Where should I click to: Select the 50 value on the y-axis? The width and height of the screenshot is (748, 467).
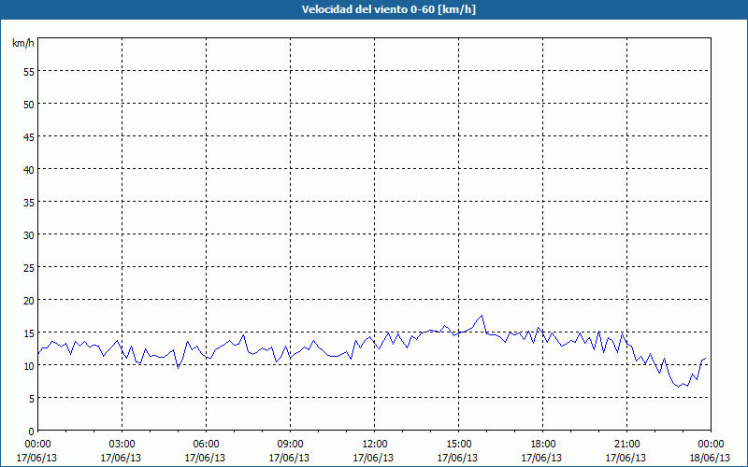29,104
